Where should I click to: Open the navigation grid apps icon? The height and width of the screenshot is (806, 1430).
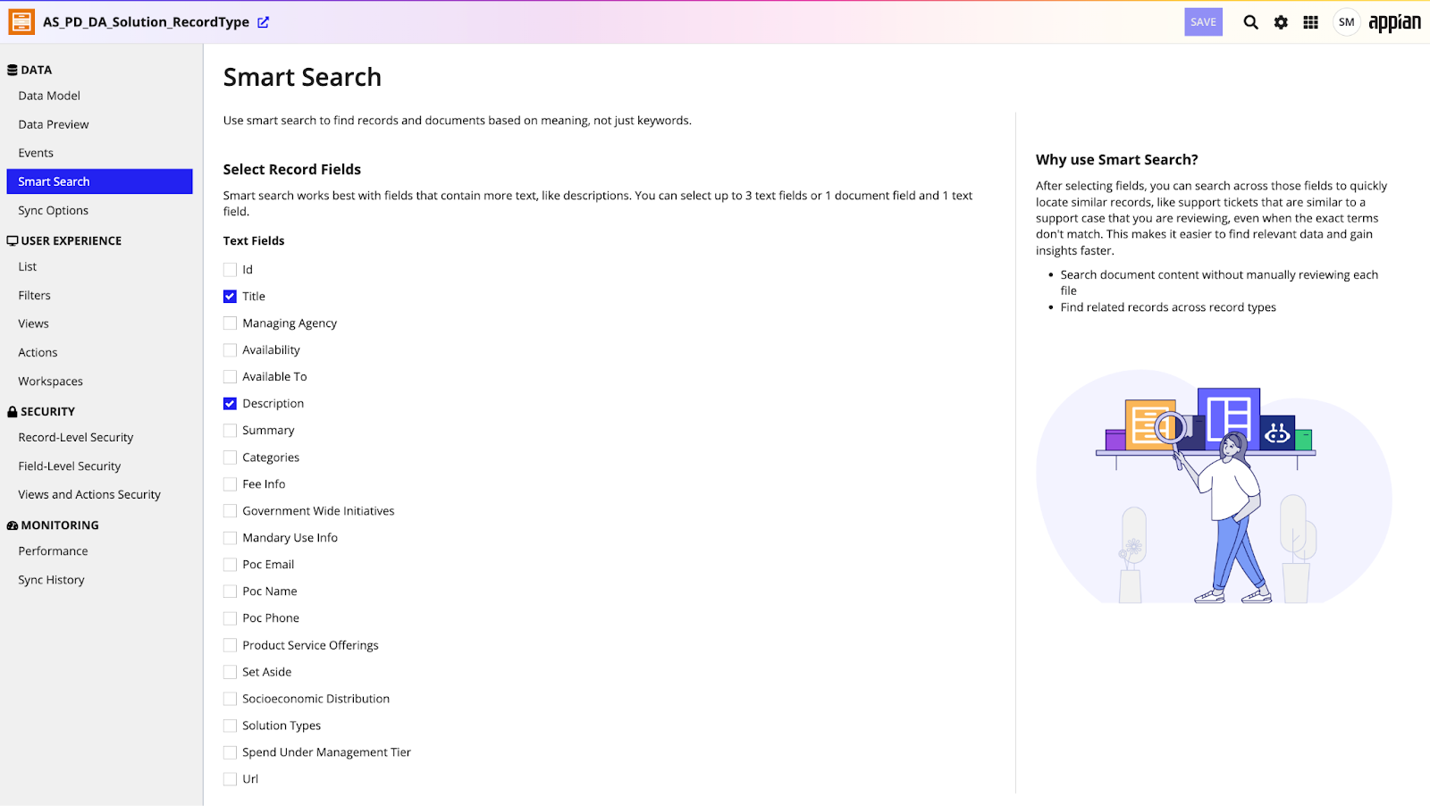pyautogui.click(x=1310, y=22)
